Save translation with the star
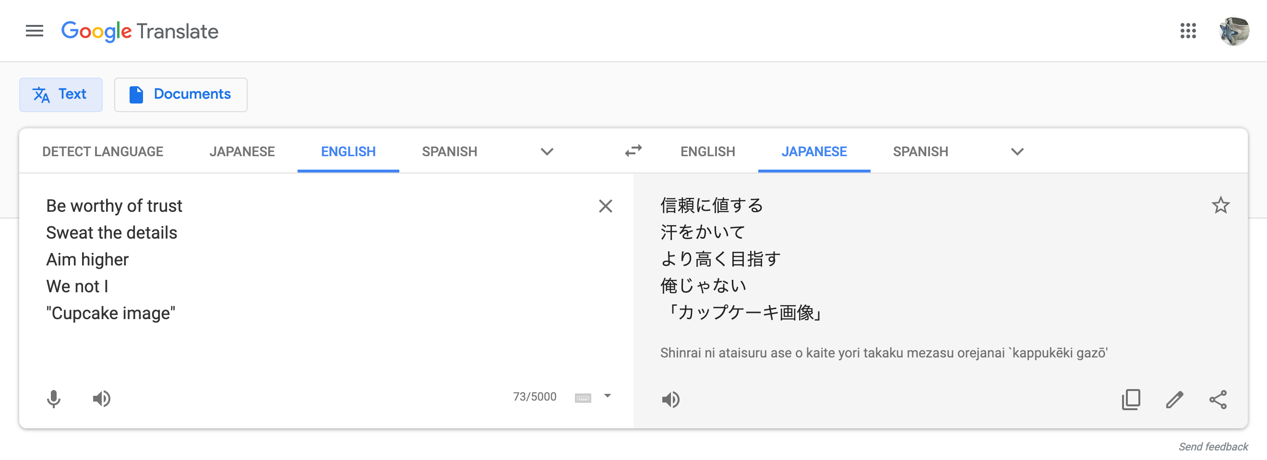This screenshot has height=460, width=1267. [x=1220, y=205]
